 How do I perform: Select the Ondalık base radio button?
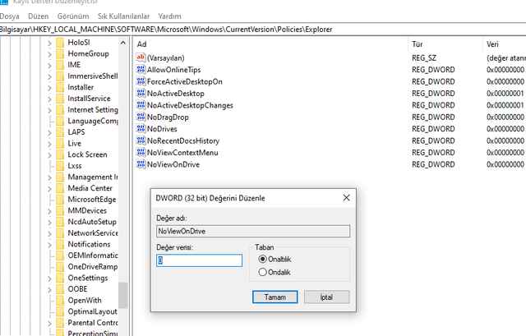click(262, 272)
